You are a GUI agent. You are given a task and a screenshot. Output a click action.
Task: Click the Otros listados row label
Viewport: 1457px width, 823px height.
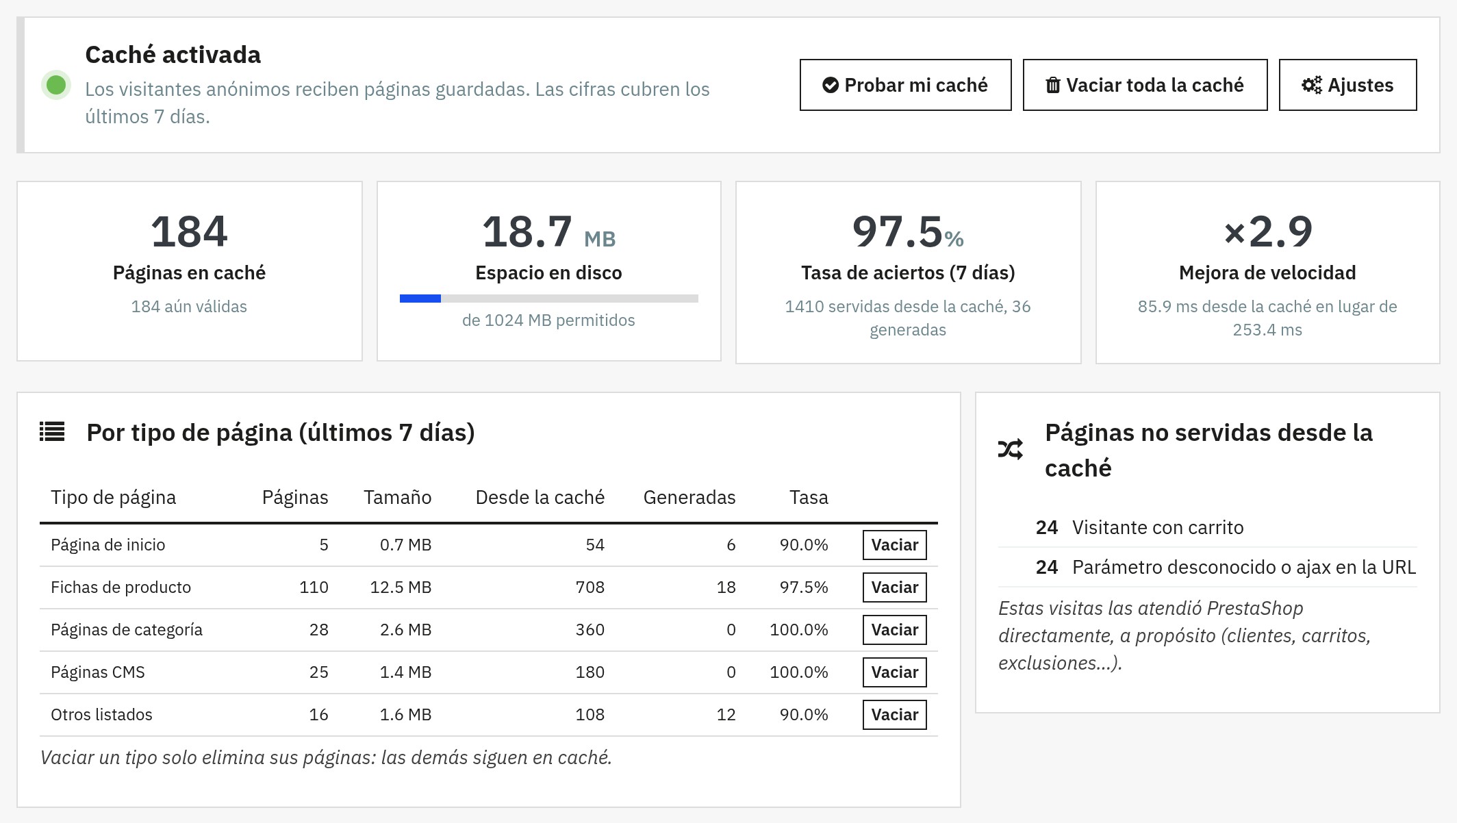pyautogui.click(x=101, y=715)
